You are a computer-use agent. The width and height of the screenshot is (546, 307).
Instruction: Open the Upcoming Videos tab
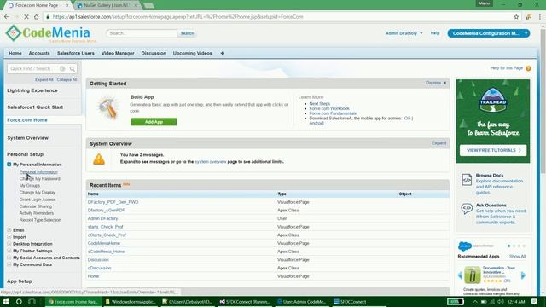(x=192, y=53)
